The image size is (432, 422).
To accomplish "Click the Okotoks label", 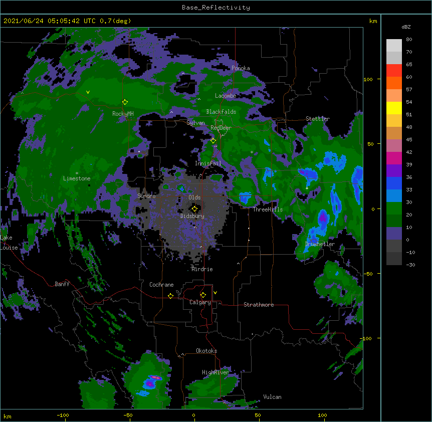I will 206,351.
